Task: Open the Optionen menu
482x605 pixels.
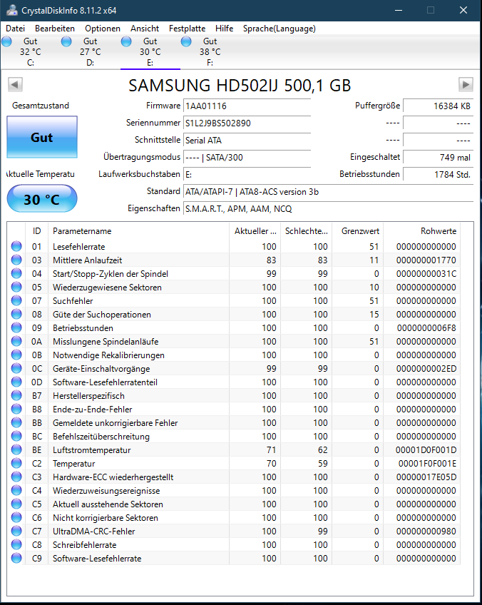Action: tap(103, 28)
